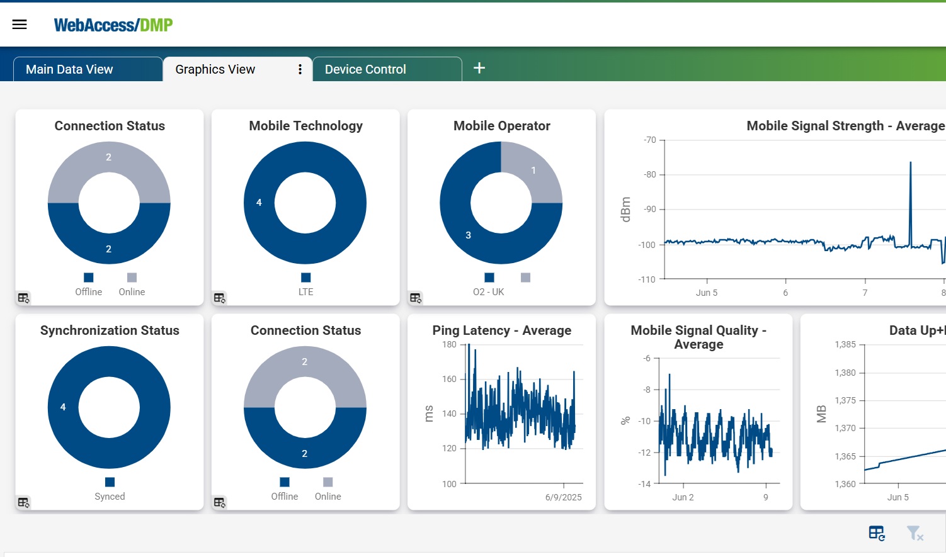
Task: Click the WebAccess/DMP logo
Action: click(x=113, y=25)
